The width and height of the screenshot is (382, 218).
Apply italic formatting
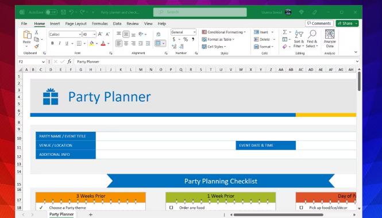coord(59,43)
